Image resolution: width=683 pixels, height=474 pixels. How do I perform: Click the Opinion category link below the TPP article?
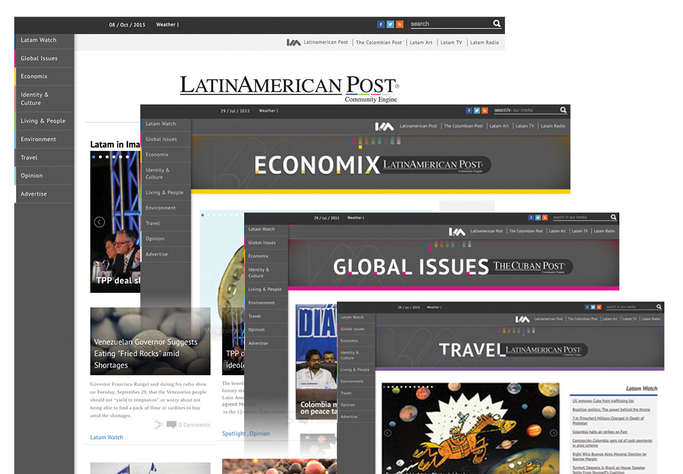coord(260,433)
